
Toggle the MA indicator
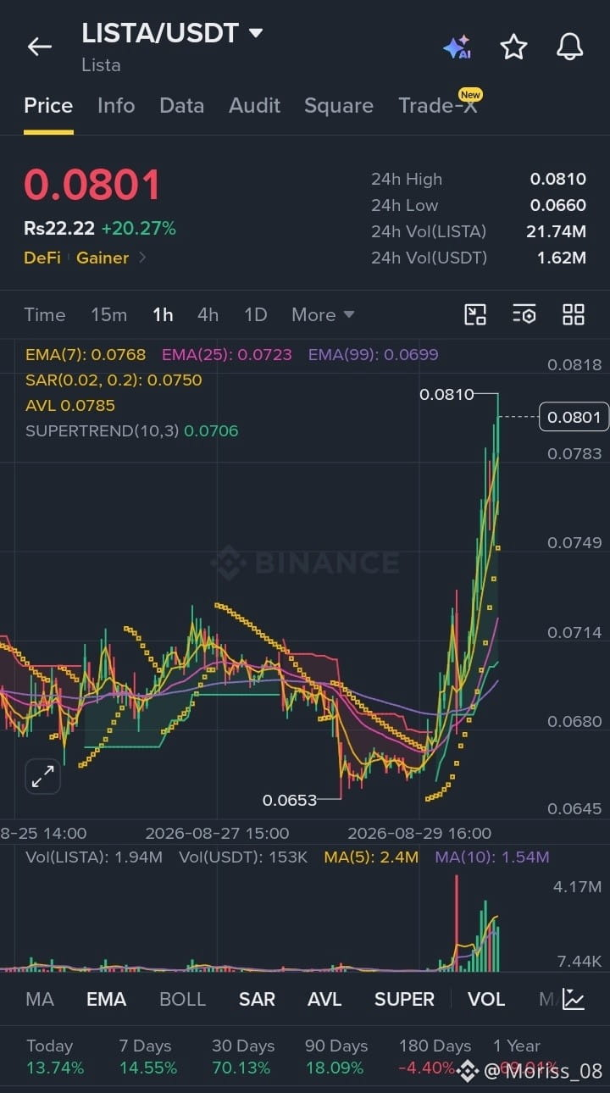[x=40, y=999]
